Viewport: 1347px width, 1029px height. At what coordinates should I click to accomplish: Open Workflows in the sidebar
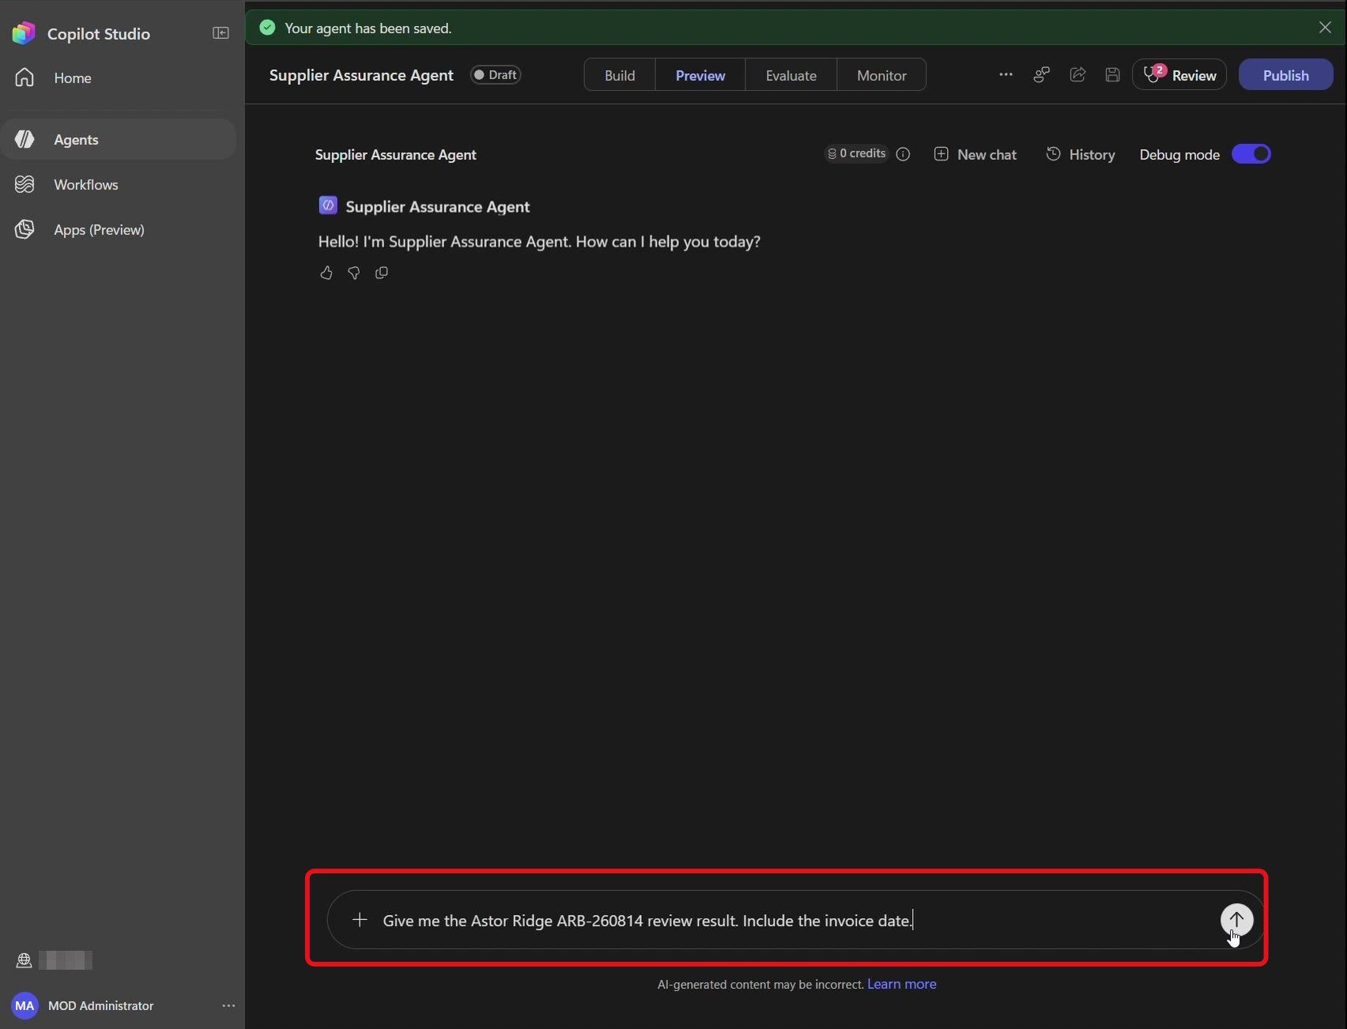(x=119, y=184)
